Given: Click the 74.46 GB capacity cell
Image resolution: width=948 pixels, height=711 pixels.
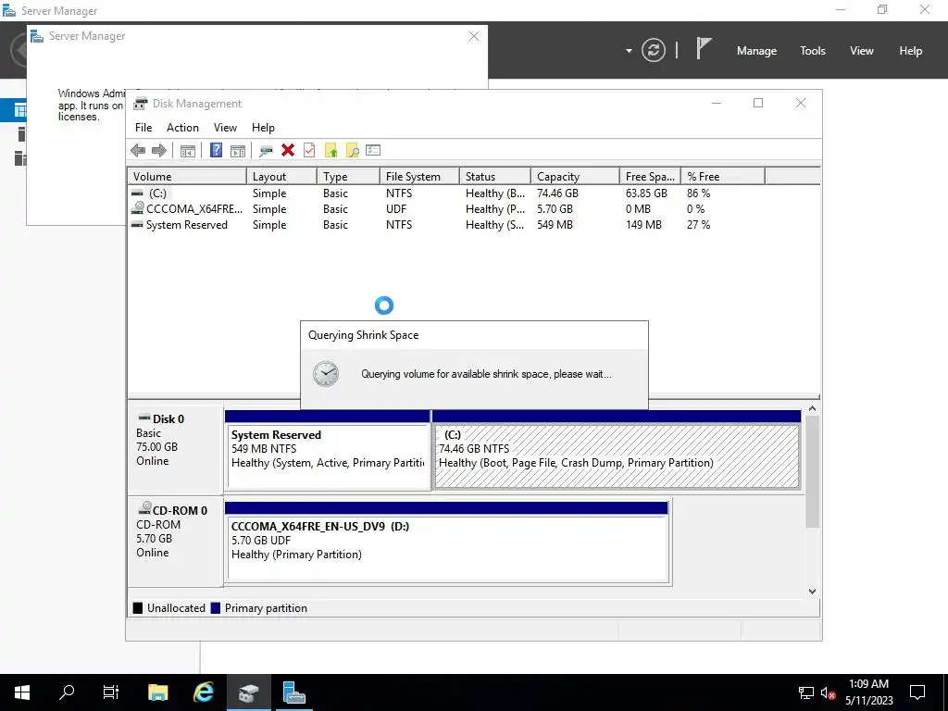Looking at the screenshot, I should tap(557, 193).
